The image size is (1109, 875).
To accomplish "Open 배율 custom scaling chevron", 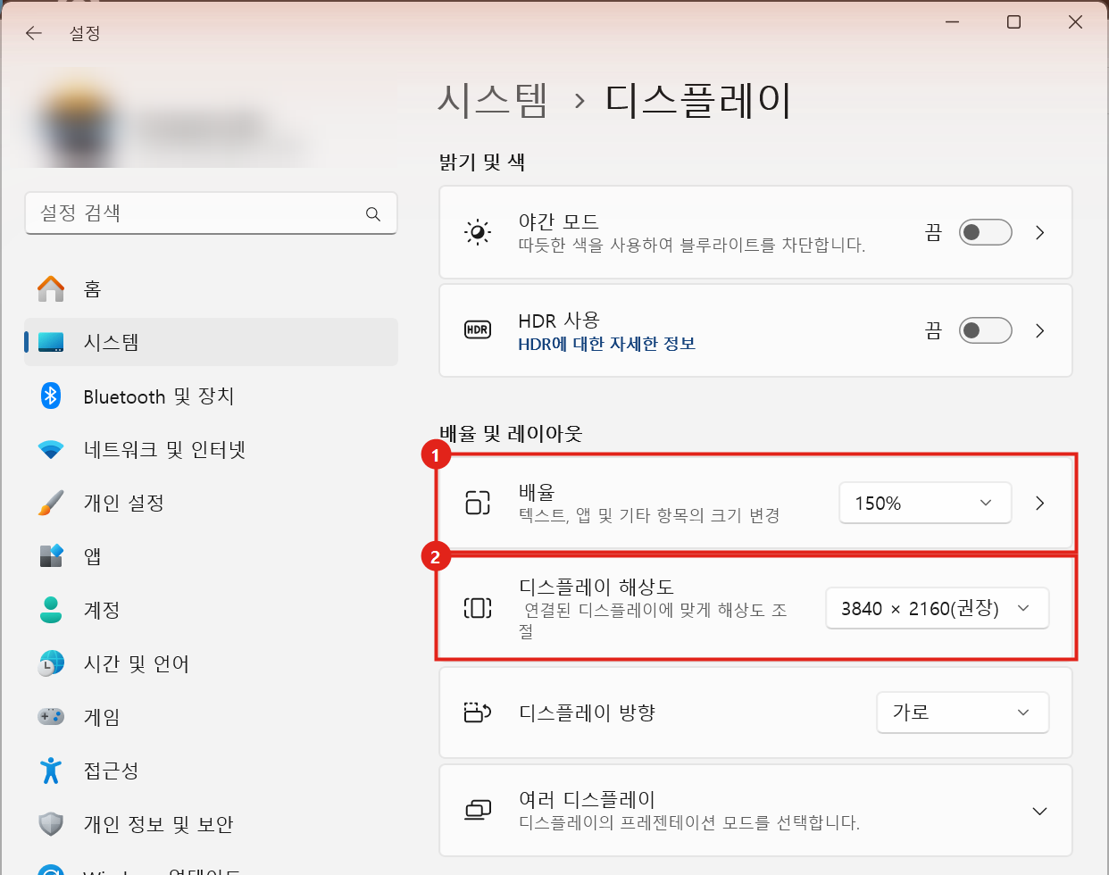I will point(1039,503).
